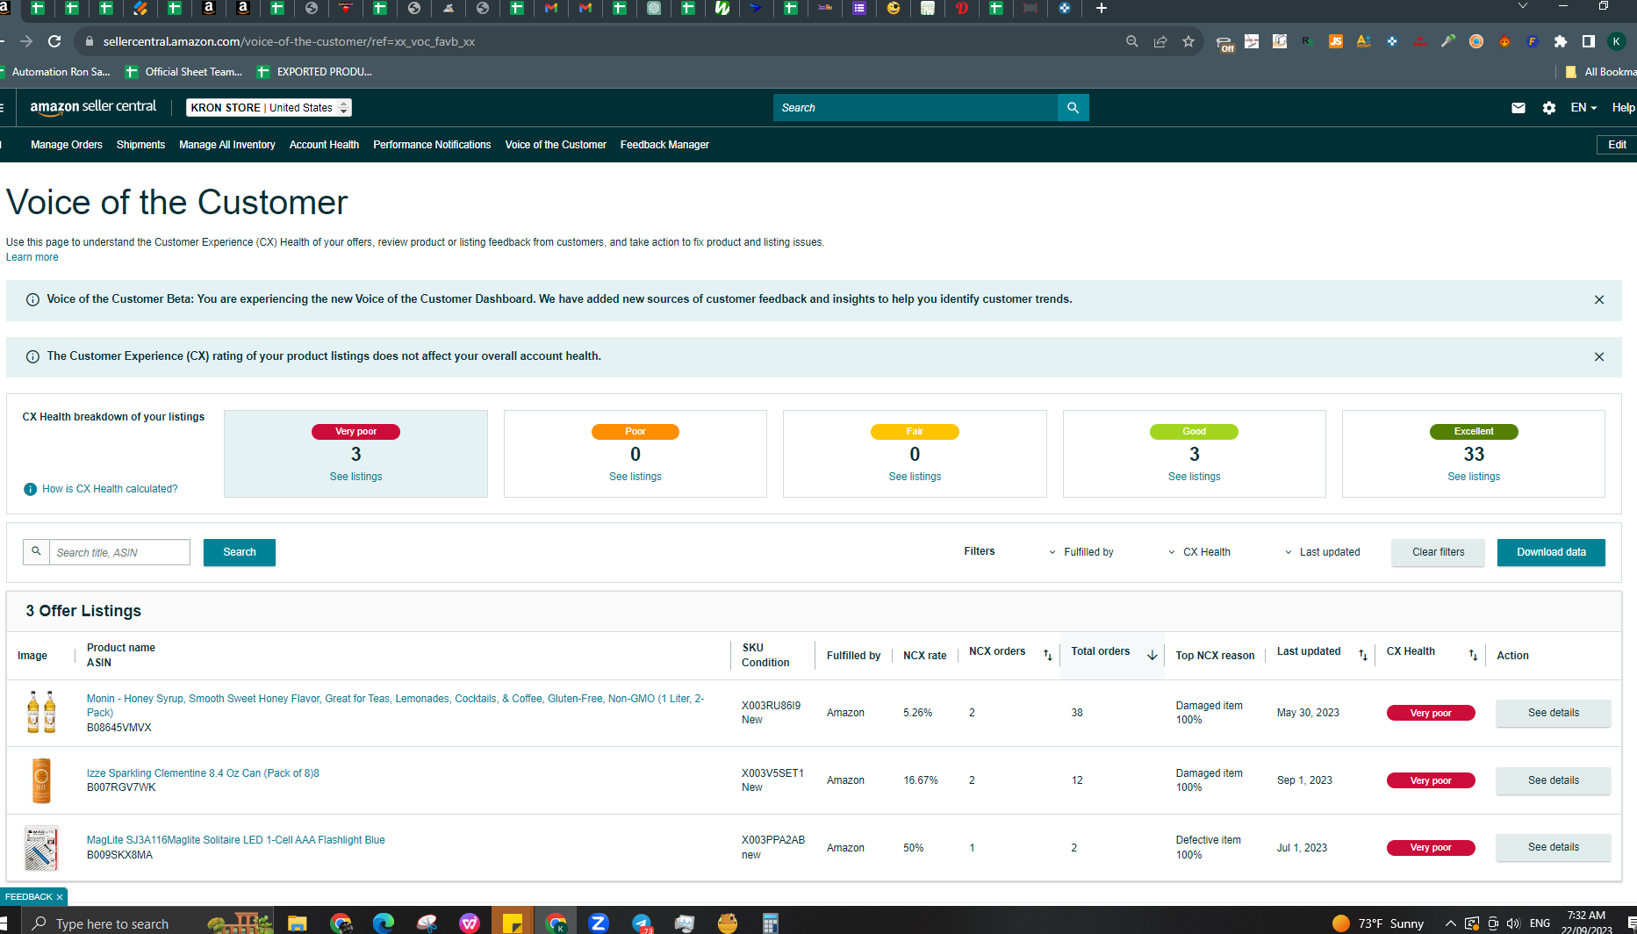Open the Calculator from the taskbar
This screenshot has height=934, width=1637.
point(771,923)
